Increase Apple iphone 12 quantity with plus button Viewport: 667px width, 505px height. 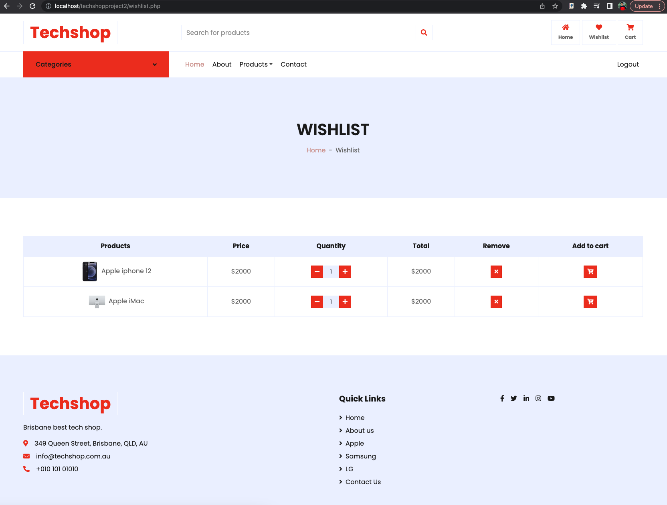pos(345,272)
